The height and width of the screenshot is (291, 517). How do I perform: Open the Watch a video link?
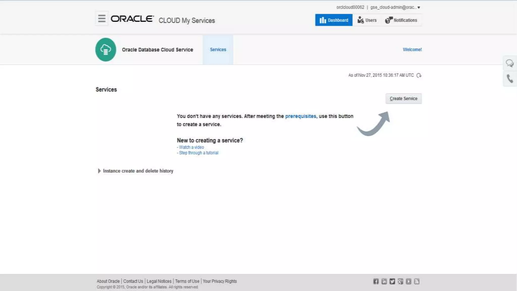click(x=191, y=147)
